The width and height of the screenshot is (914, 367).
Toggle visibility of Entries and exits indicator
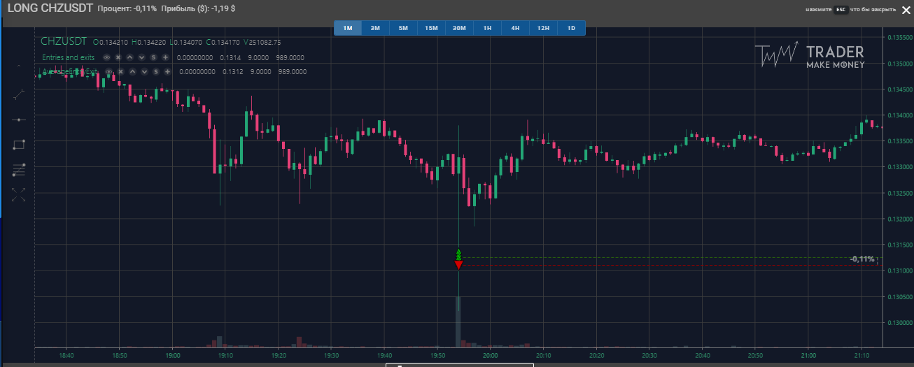click(x=107, y=57)
